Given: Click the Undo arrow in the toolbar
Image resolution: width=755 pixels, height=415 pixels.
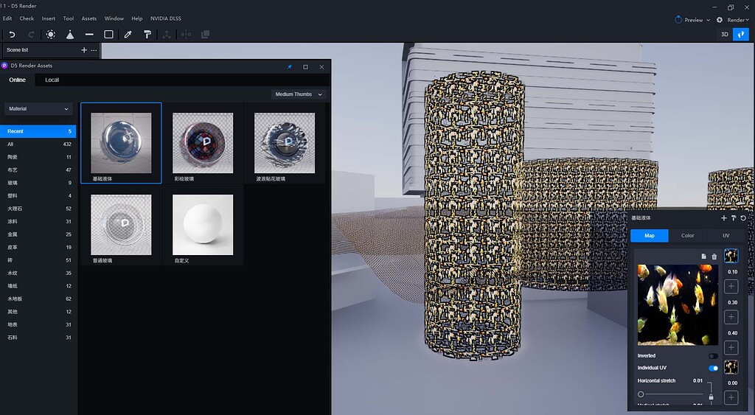Looking at the screenshot, I should coord(12,34).
